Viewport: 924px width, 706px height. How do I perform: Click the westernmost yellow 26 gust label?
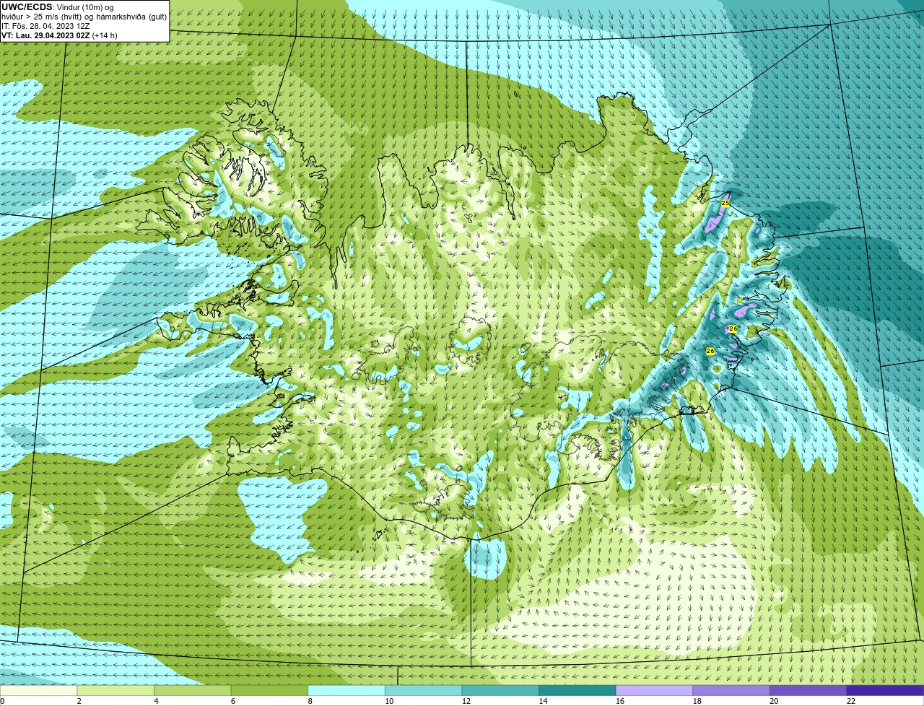pyautogui.click(x=710, y=351)
